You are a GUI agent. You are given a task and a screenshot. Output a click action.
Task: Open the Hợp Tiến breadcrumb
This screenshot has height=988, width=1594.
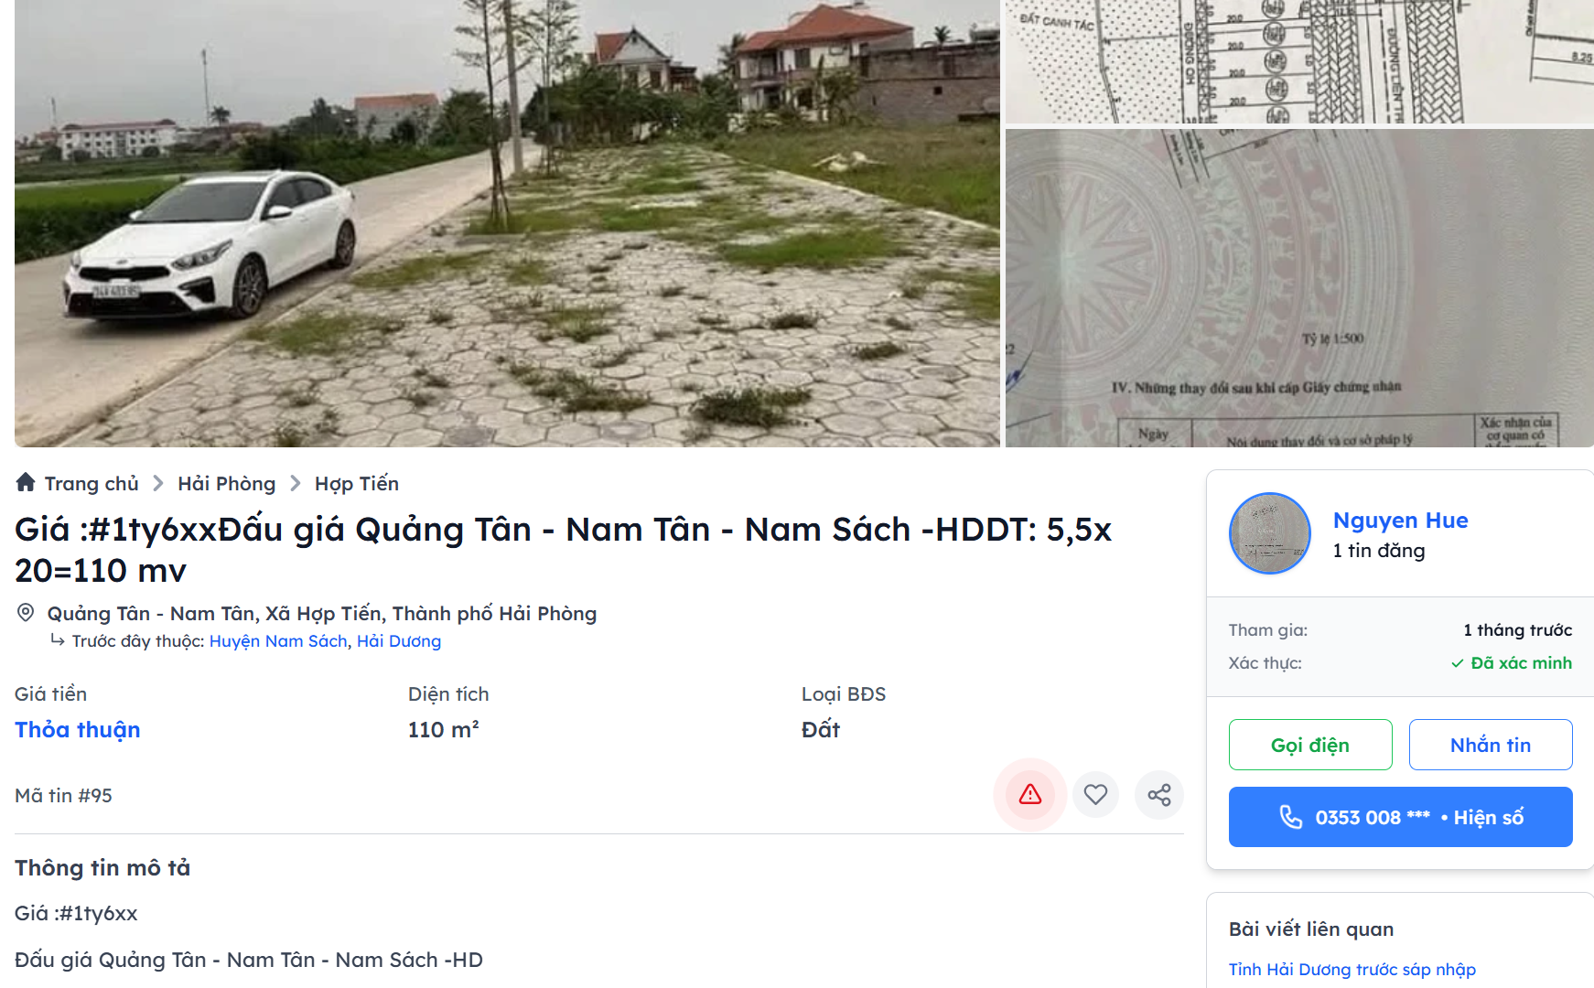(x=357, y=483)
